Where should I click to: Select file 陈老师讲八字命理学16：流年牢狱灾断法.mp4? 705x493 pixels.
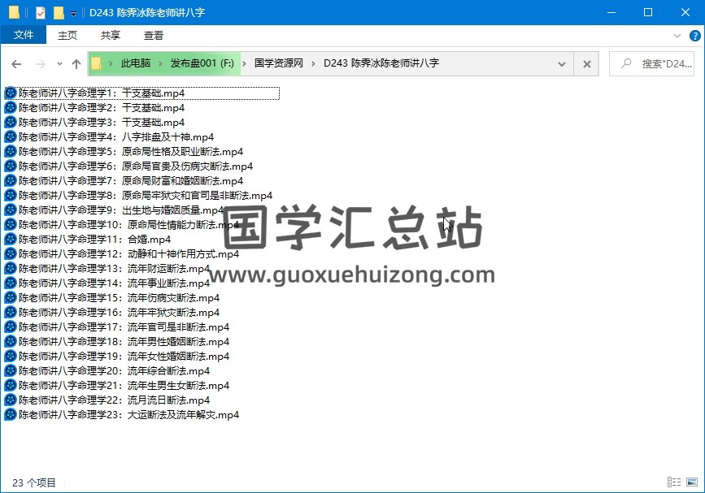[x=112, y=313]
